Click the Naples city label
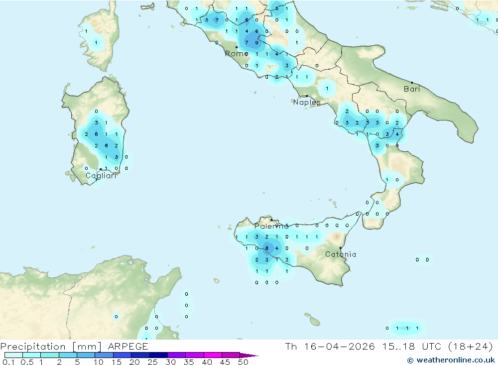 (x=307, y=102)
